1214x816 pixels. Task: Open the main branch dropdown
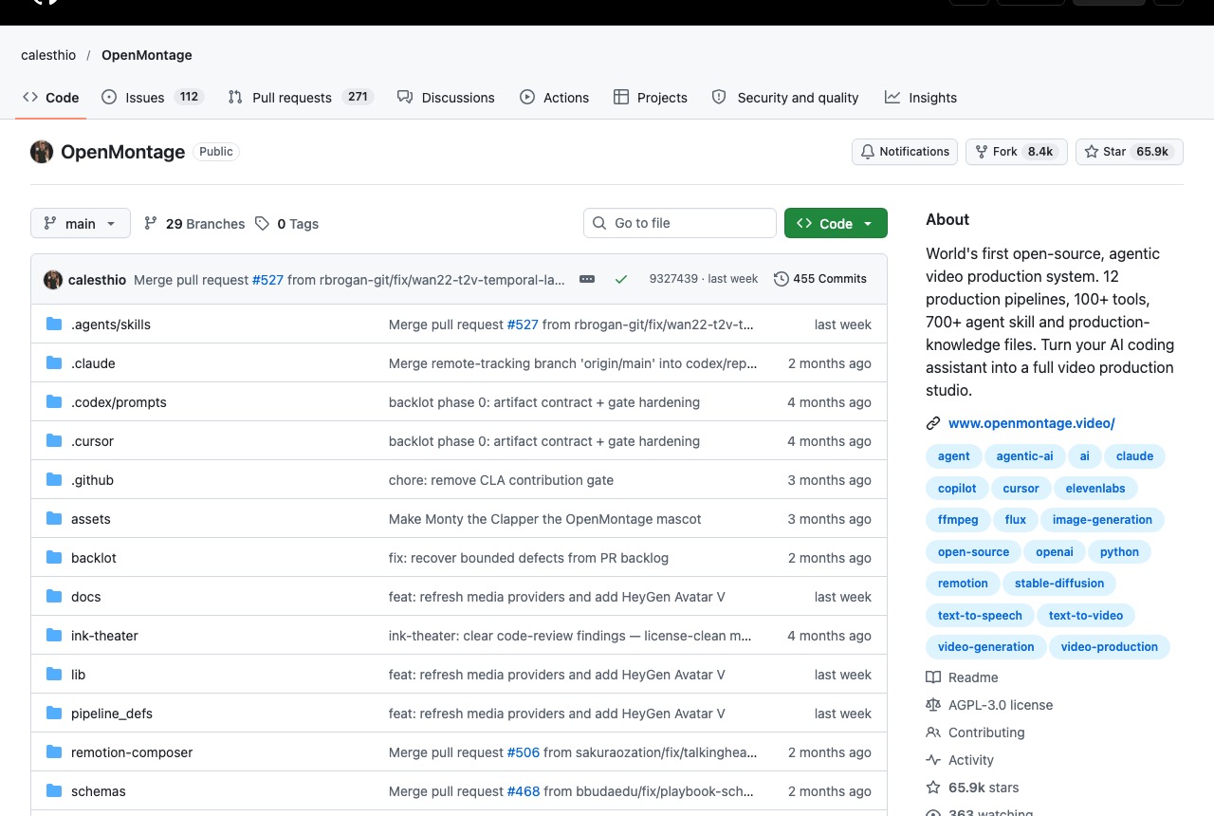(80, 224)
